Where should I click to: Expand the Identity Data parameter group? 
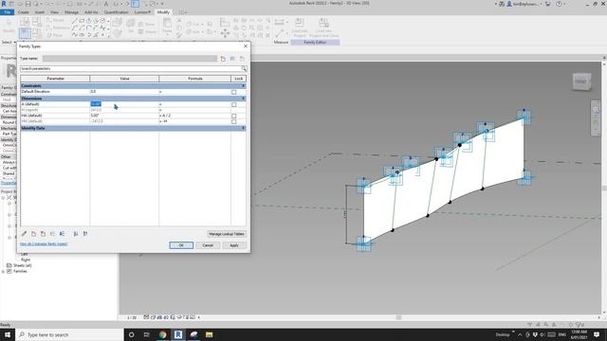click(x=244, y=128)
